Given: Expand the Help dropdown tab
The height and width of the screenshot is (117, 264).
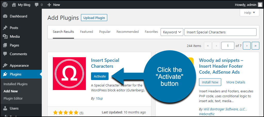Looking at the screenshot, I should (x=250, y=13).
